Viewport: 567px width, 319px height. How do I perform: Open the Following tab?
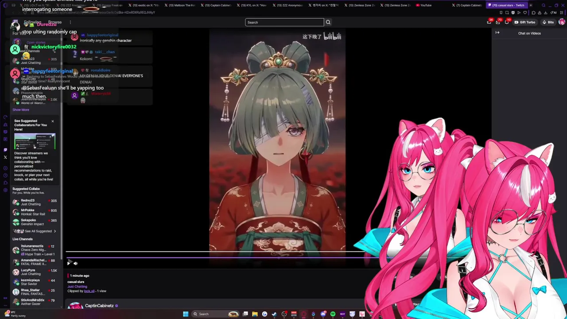point(32,22)
